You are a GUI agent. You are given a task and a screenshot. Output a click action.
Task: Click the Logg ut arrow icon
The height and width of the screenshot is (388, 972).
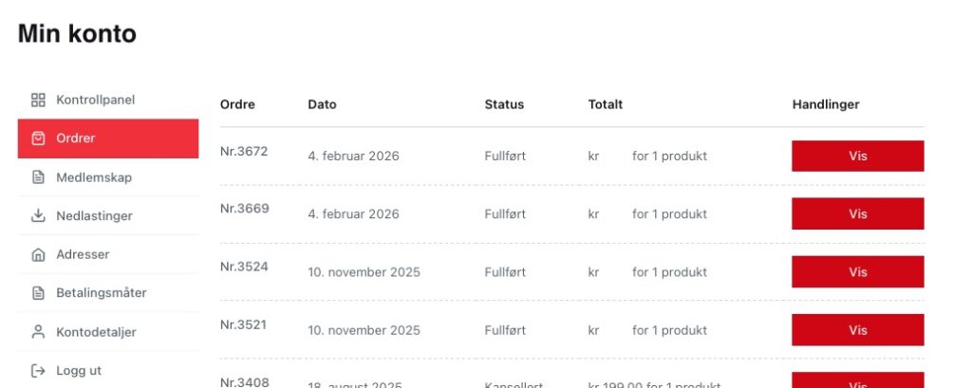tap(38, 371)
